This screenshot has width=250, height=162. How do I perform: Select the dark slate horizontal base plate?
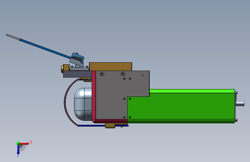click(78, 74)
